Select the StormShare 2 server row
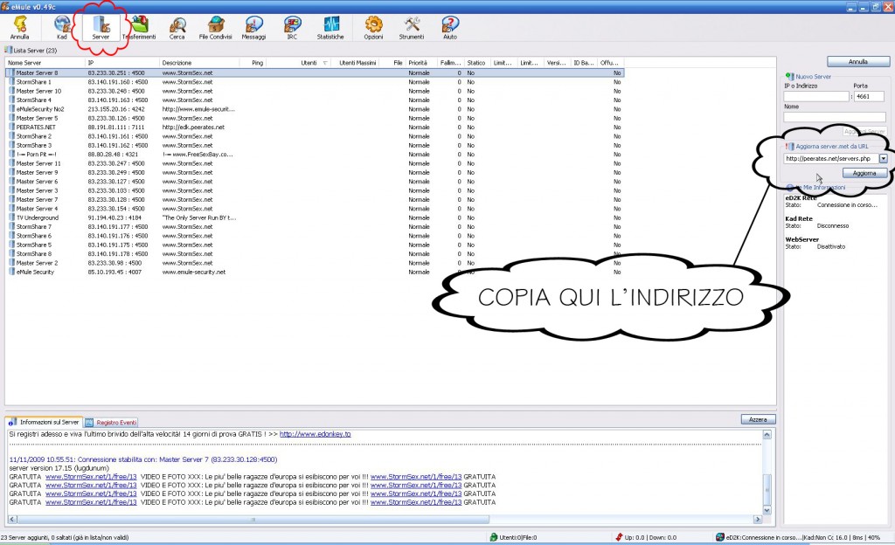 pyautogui.click(x=315, y=136)
